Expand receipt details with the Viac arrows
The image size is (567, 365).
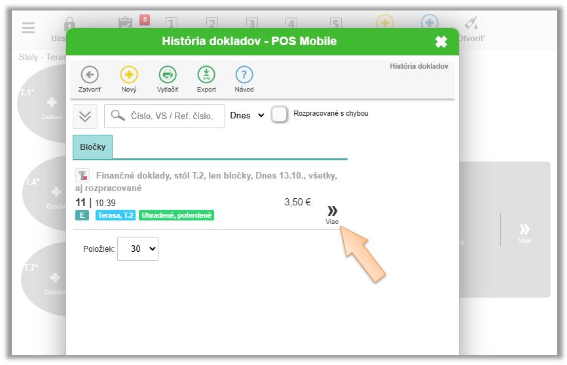point(332,212)
